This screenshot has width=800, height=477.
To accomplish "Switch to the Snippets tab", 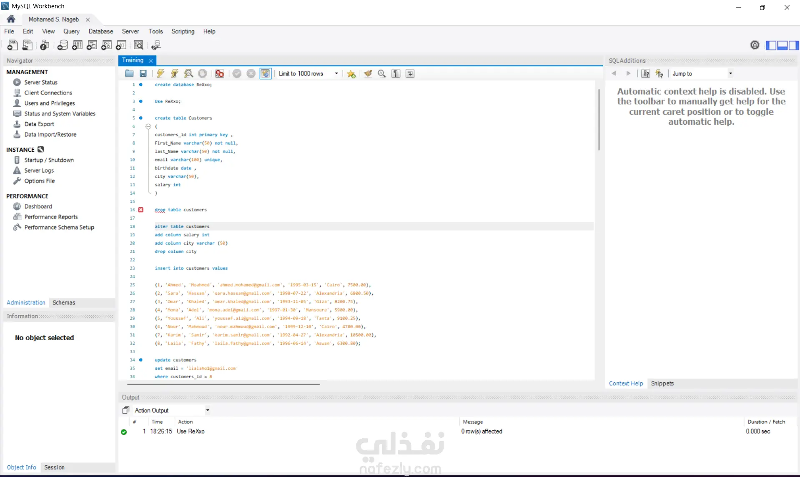I will point(662,383).
